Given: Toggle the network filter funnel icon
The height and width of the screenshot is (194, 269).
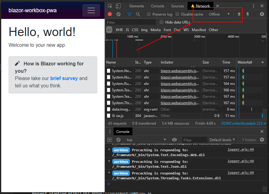Looking at the screenshot, I should [130, 14].
